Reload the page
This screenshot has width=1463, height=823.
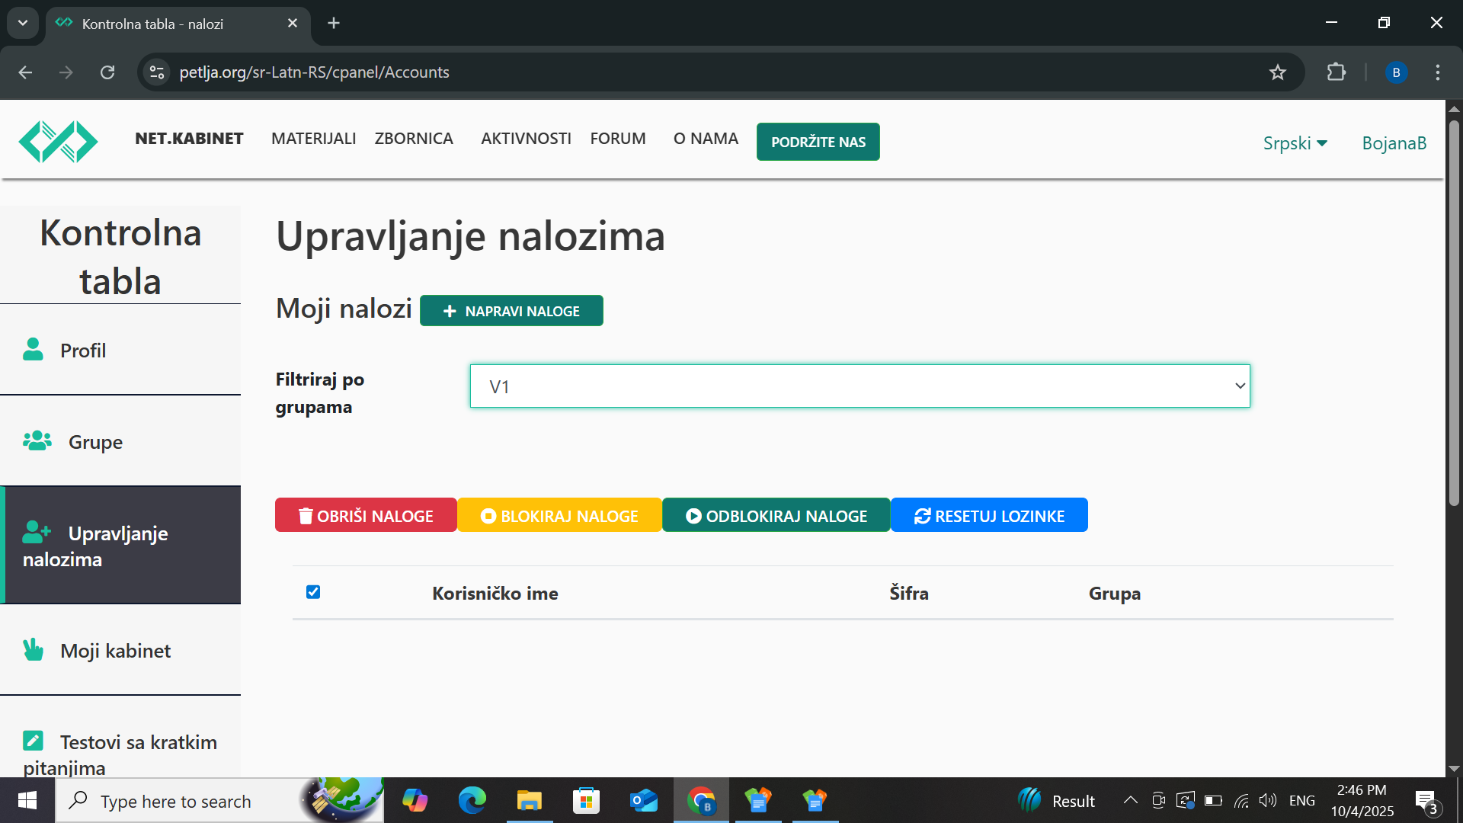tap(107, 72)
